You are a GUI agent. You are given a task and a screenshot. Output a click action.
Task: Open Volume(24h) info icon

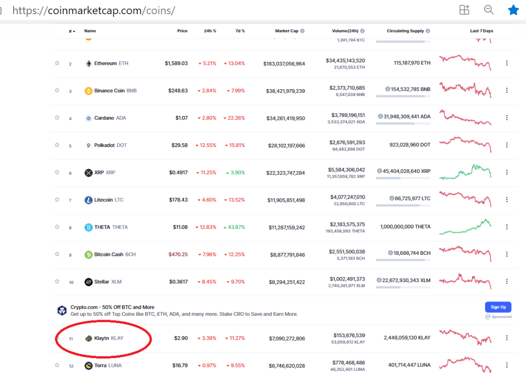tap(362, 31)
